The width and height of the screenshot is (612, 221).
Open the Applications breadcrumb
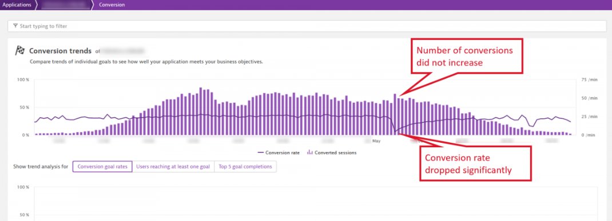17,5
